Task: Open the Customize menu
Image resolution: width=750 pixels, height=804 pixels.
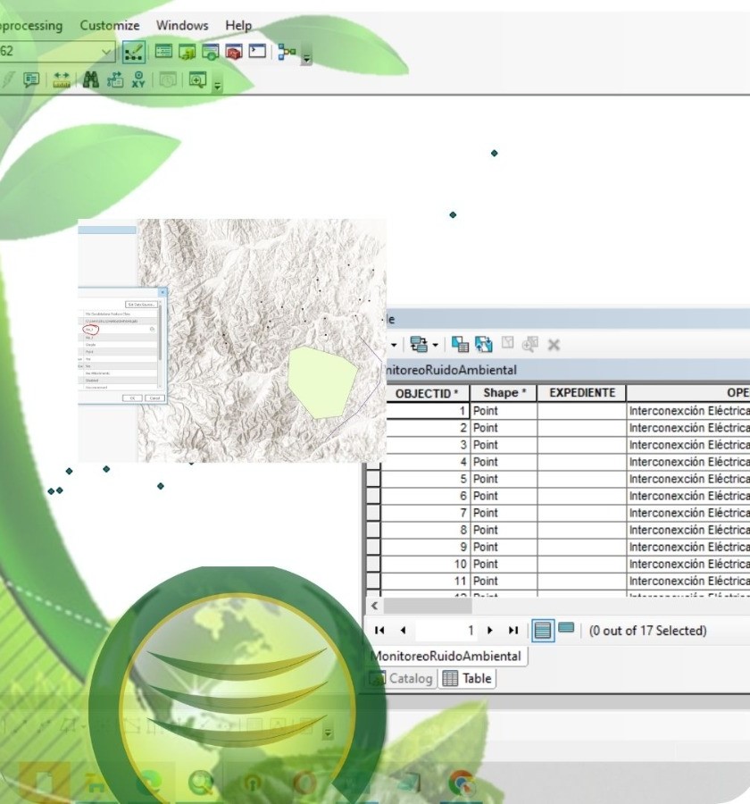Action: [110, 25]
